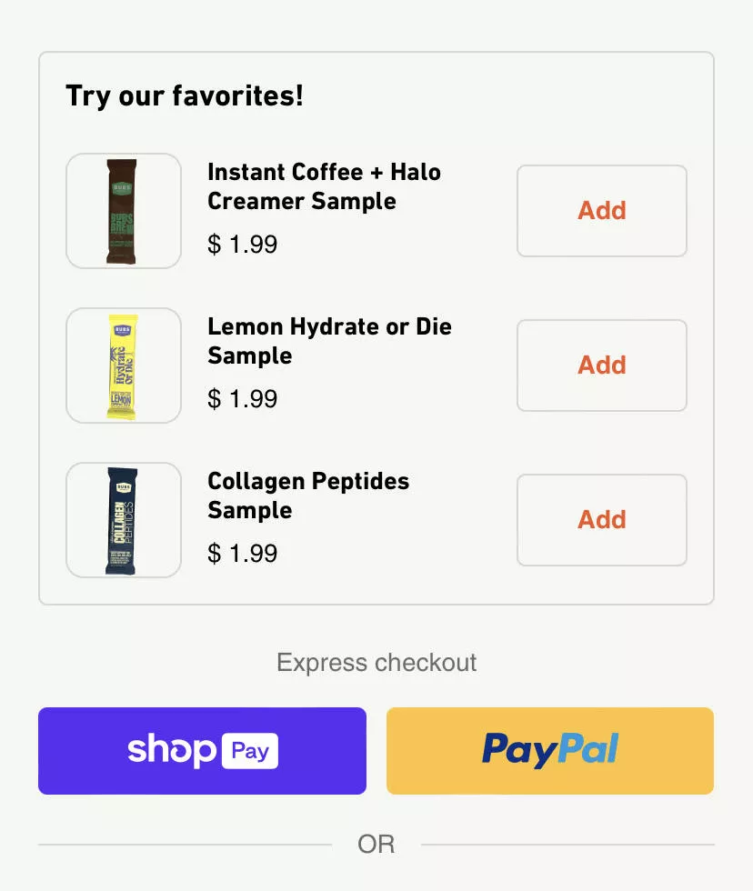Viewport: 753px width, 891px height.
Task: Open Lemon Hydrate or Die Sample title
Action: pos(329,341)
